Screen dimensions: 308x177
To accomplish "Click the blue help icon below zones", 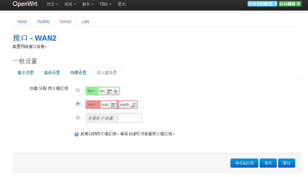I will click(76, 134).
